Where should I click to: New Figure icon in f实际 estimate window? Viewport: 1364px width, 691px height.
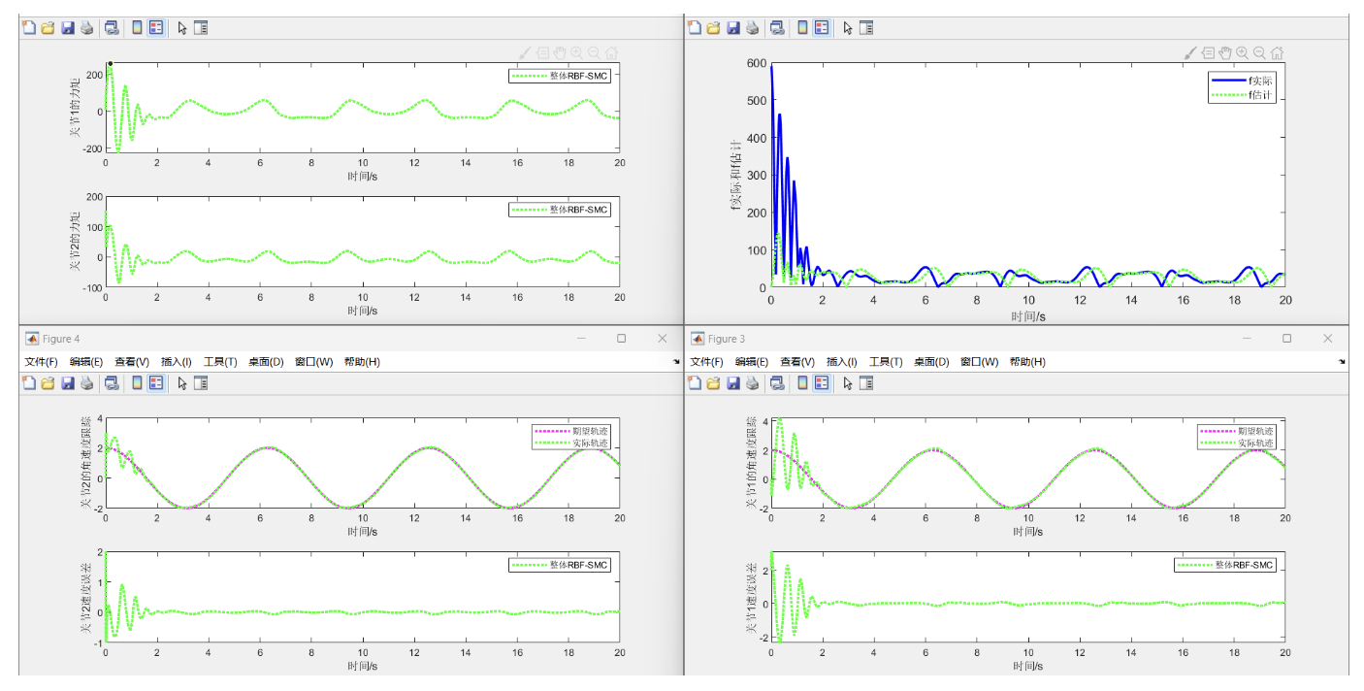[x=694, y=28]
